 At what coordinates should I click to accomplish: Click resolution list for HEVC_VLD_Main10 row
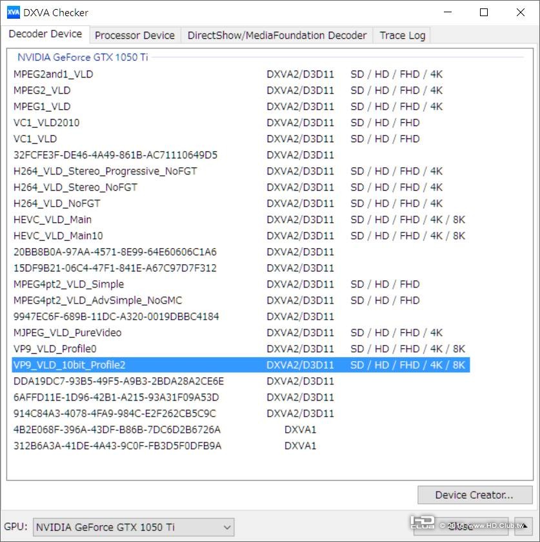(408, 236)
